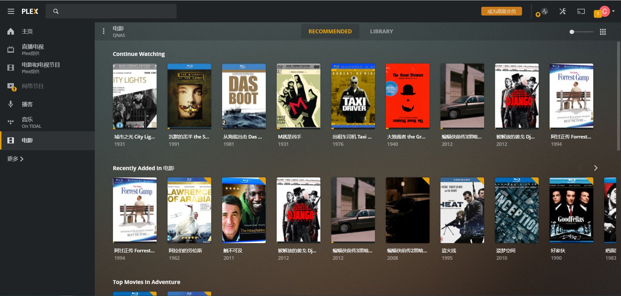
Task: Click the cast screen icon
Action: [581, 11]
